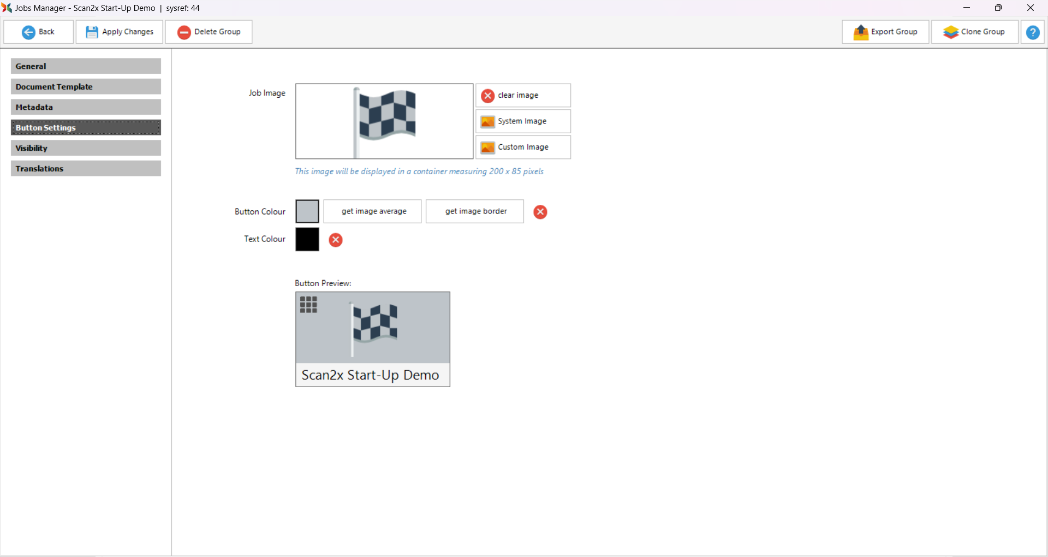Click the Scan2x Start-Up Demo button preview
This screenshot has width=1048, height=557.
click(x=372, y=339)
